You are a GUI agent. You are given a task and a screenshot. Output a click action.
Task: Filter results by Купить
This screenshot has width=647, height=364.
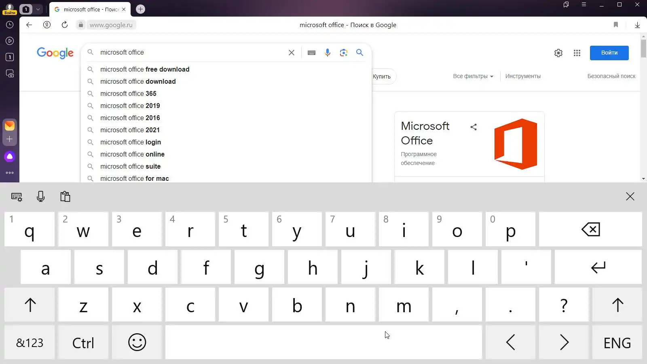coord(382,76)
